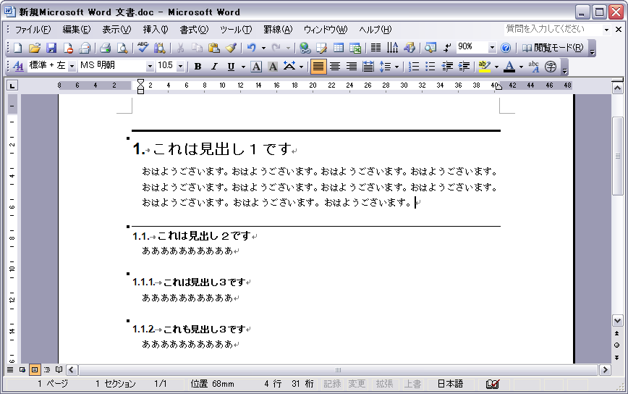Image resolution: width=628 pixels, height=394 pixels.
Task: Insert an Excel worksheet icon
Action: (x=355, y=48)
